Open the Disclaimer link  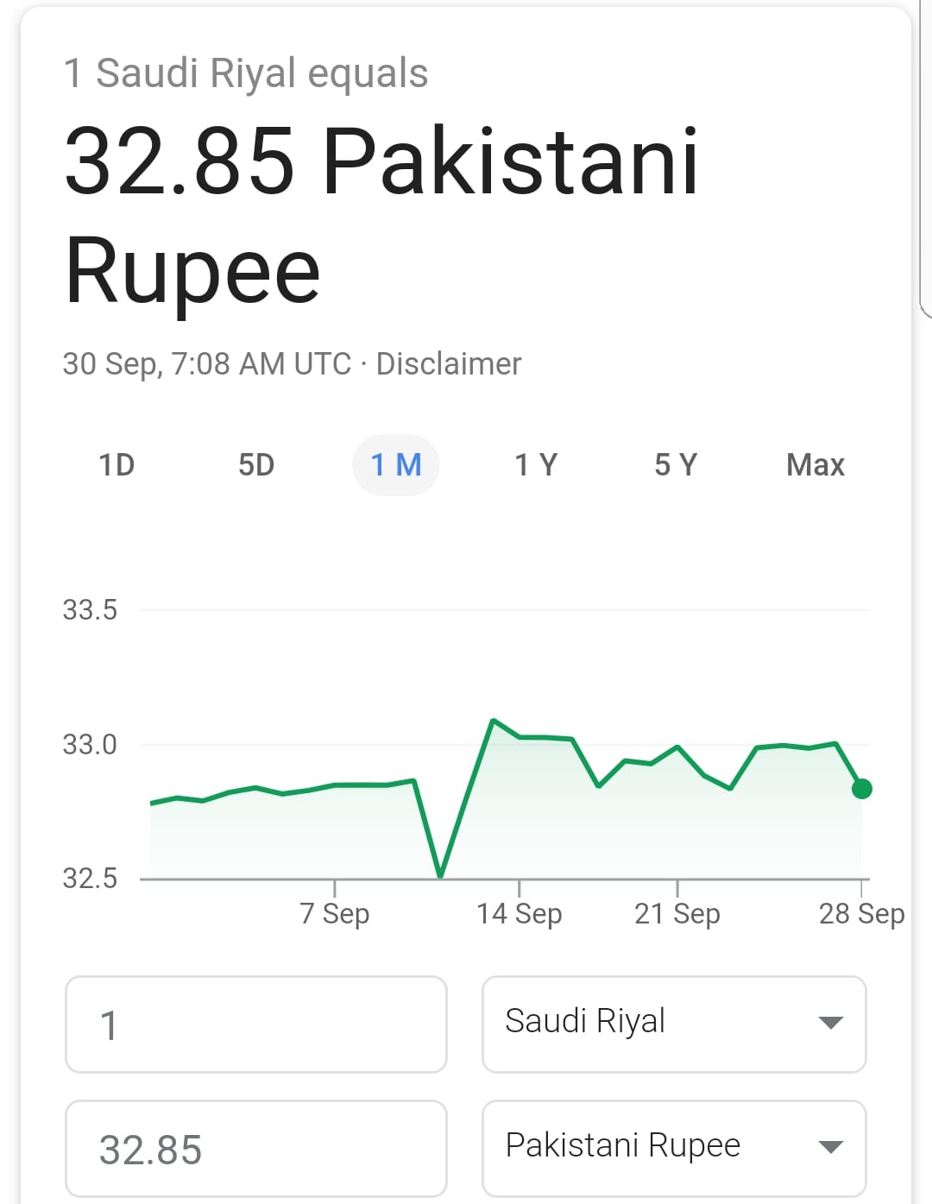click(449, 364)
